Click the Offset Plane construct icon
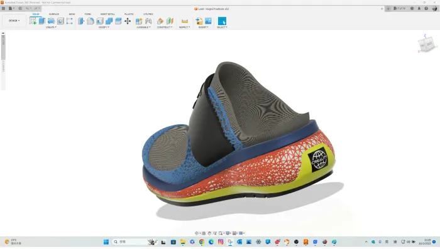Image resolution: width=440 pixels, height=249 pixels. tap(160, 21)
